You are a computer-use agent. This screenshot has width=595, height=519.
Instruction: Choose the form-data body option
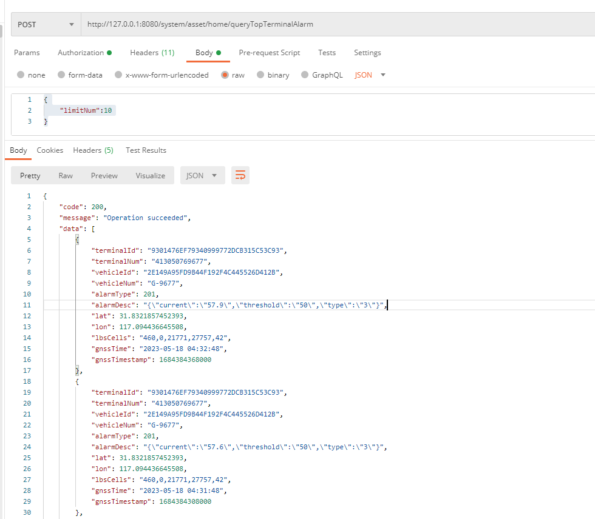[x=61, y=75]
